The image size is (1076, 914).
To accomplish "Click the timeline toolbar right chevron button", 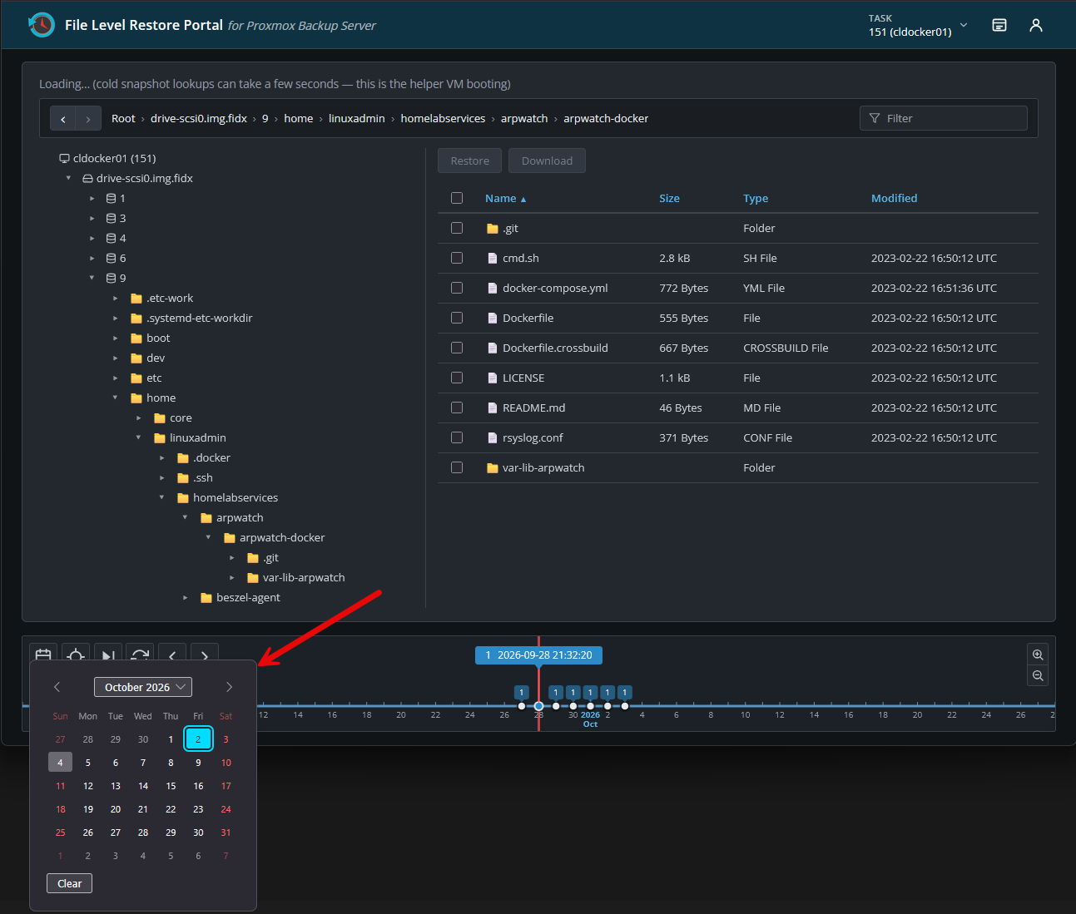I will click(x=205, y=654).
